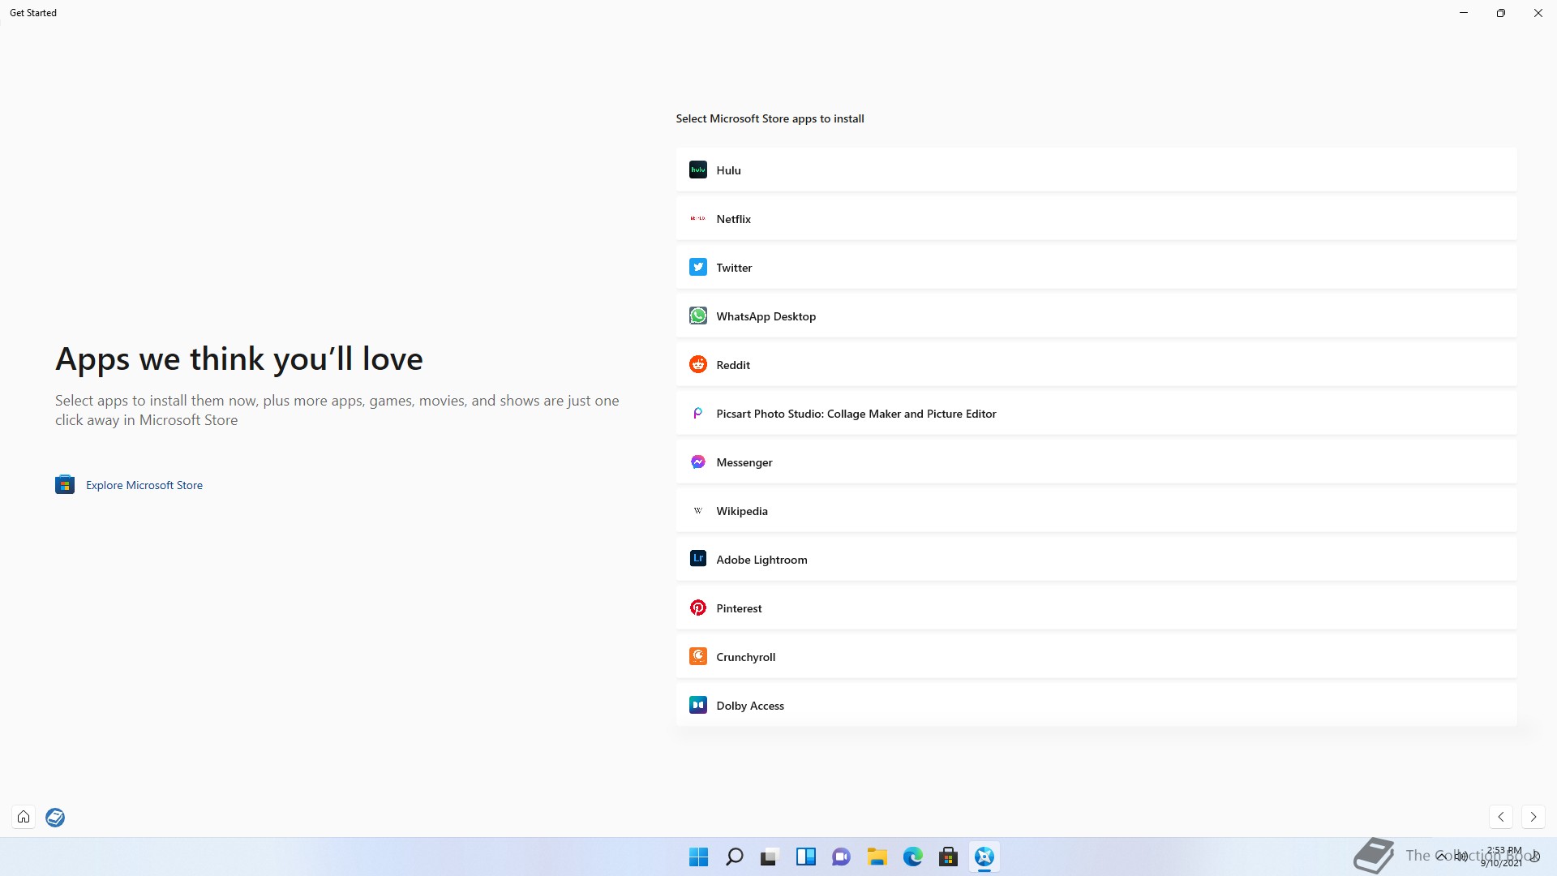This screenshot has height=876, width=1557.
Task: Go to the Get Started home page
Action: tap(24, 817)
